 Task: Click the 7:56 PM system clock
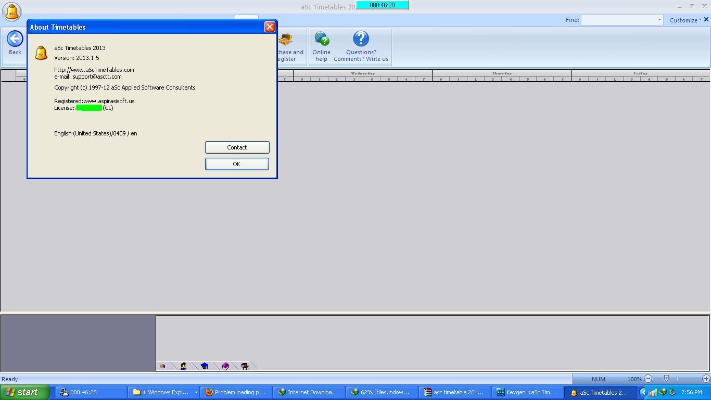[691, 392]
